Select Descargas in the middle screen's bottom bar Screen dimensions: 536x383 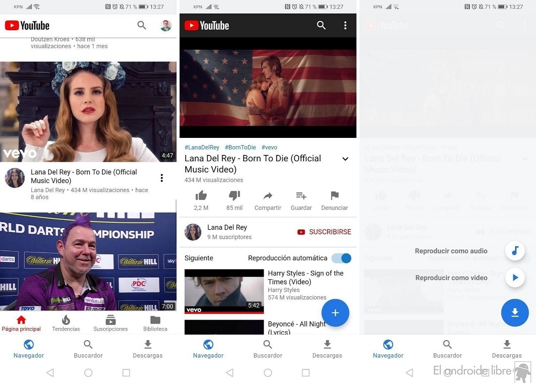coord(327,349)
